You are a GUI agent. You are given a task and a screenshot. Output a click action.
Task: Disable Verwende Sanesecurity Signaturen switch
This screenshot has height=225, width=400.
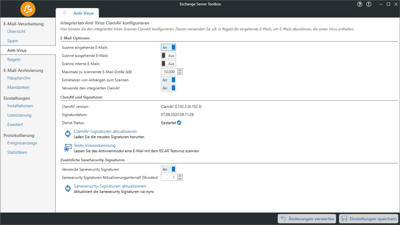tap(168, 170)
